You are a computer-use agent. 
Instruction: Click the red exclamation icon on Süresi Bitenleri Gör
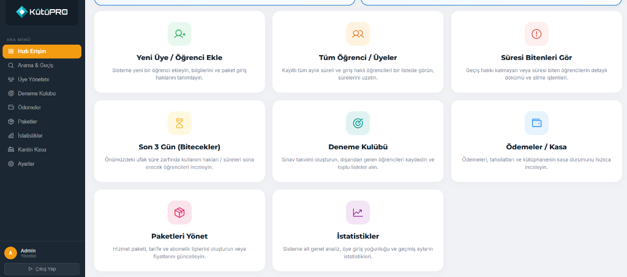pyautogui.click(x=536, y=34)
